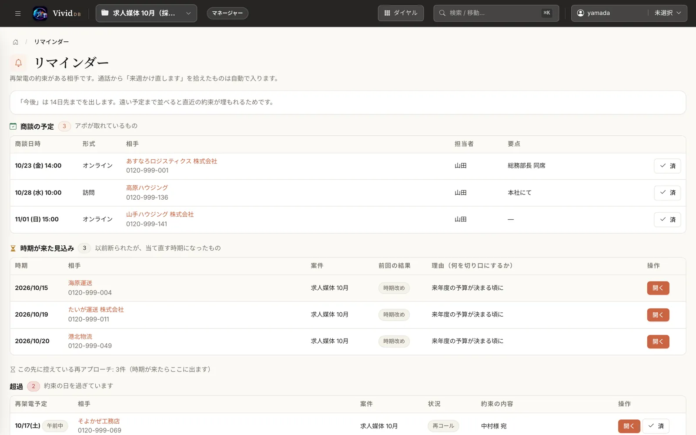
Task: Click リマインダー breadcrumb text
Action: tap(51, 42)
